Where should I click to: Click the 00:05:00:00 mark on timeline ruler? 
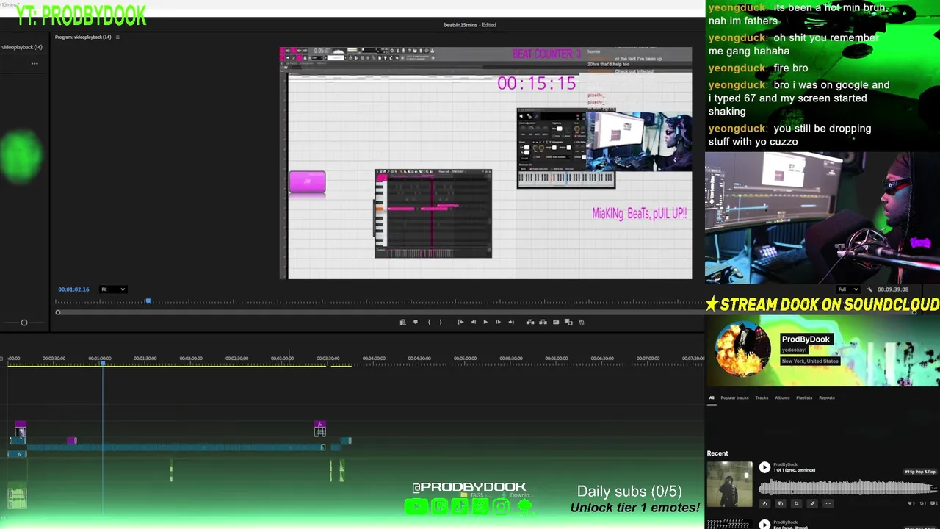pyautogui.click(x=465, y=359)
